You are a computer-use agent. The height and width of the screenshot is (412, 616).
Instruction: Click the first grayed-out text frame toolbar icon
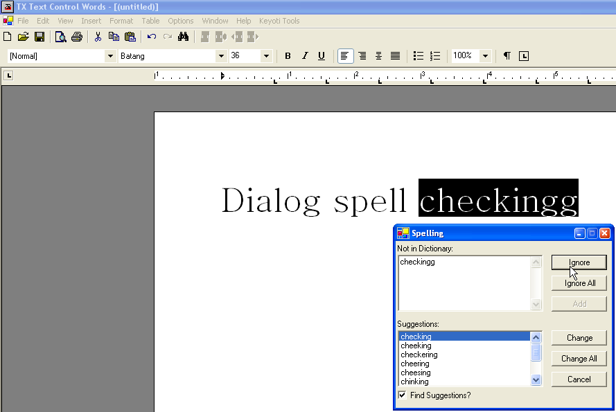click(x=204, y=37)
